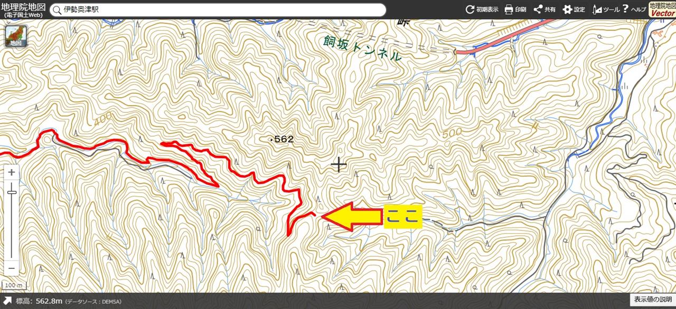The width and height of the screenshot is (676, 309).
Task: Open 表示値の説明 explanation link
Action: coord(653,299)
